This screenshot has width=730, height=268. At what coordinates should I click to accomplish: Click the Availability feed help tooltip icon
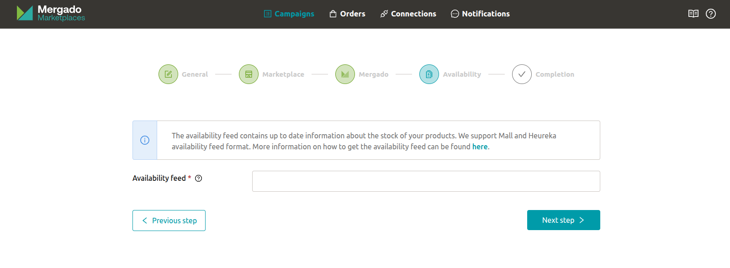pos(198,179)
